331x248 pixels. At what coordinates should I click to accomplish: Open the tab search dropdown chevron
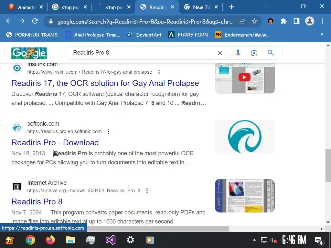point(266,6)
